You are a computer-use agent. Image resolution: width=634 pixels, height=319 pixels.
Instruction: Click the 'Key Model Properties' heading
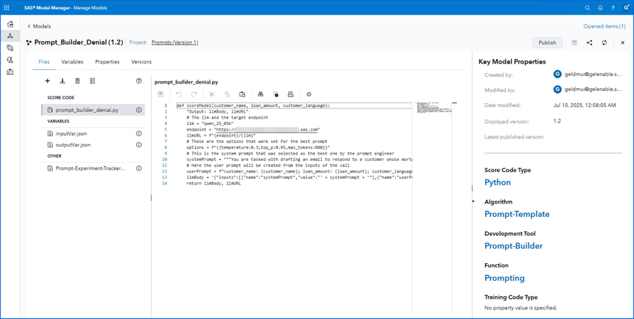[x=512, y=62]
